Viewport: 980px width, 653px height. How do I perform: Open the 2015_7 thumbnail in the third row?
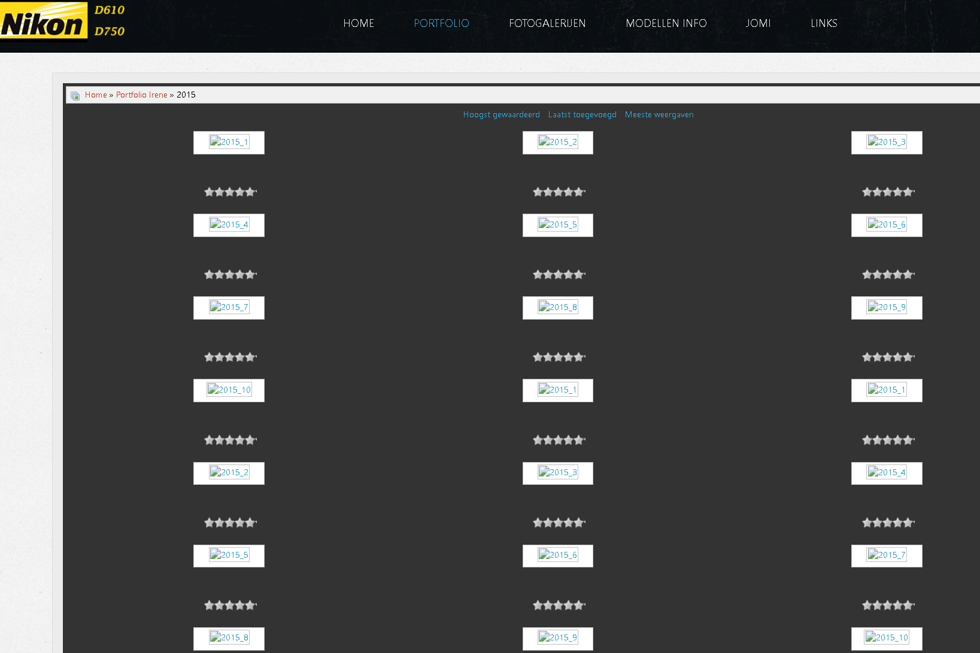click(x=229, y=307)
